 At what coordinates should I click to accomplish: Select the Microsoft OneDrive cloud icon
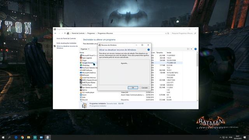coord(81,73)
